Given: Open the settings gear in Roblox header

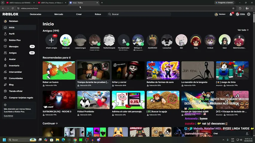Looking at the screenshot, I should click(x=249, y=14).
